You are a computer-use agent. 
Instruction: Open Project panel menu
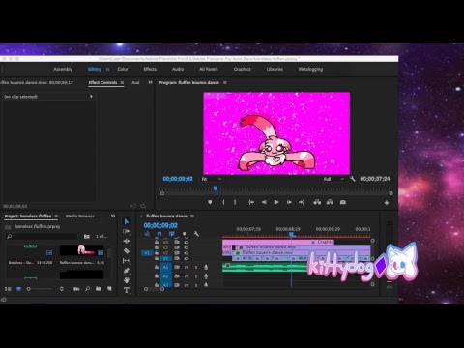(x=56, y=216)
